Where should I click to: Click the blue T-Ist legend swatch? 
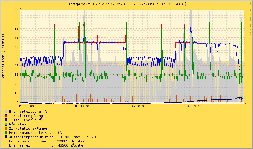click(x=6, y=120)
